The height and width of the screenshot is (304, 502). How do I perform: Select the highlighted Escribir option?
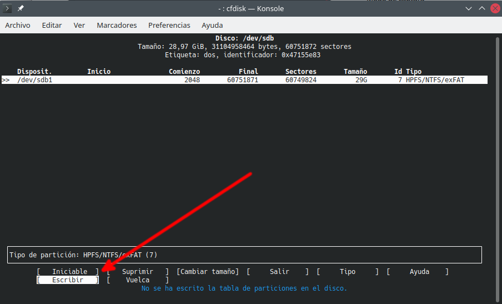tap(68, 280)
